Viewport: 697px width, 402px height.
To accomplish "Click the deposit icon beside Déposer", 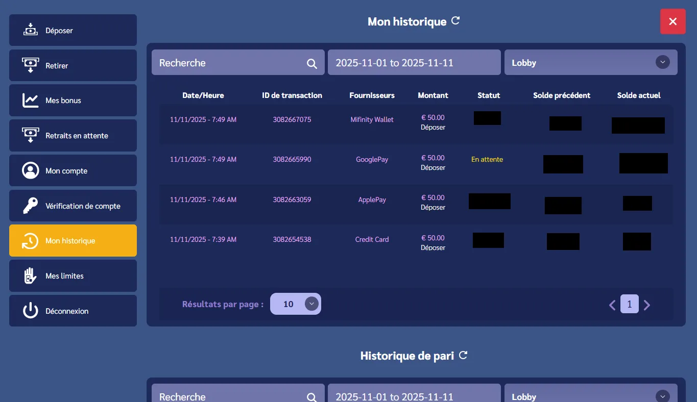I will (x=31, y=30).
